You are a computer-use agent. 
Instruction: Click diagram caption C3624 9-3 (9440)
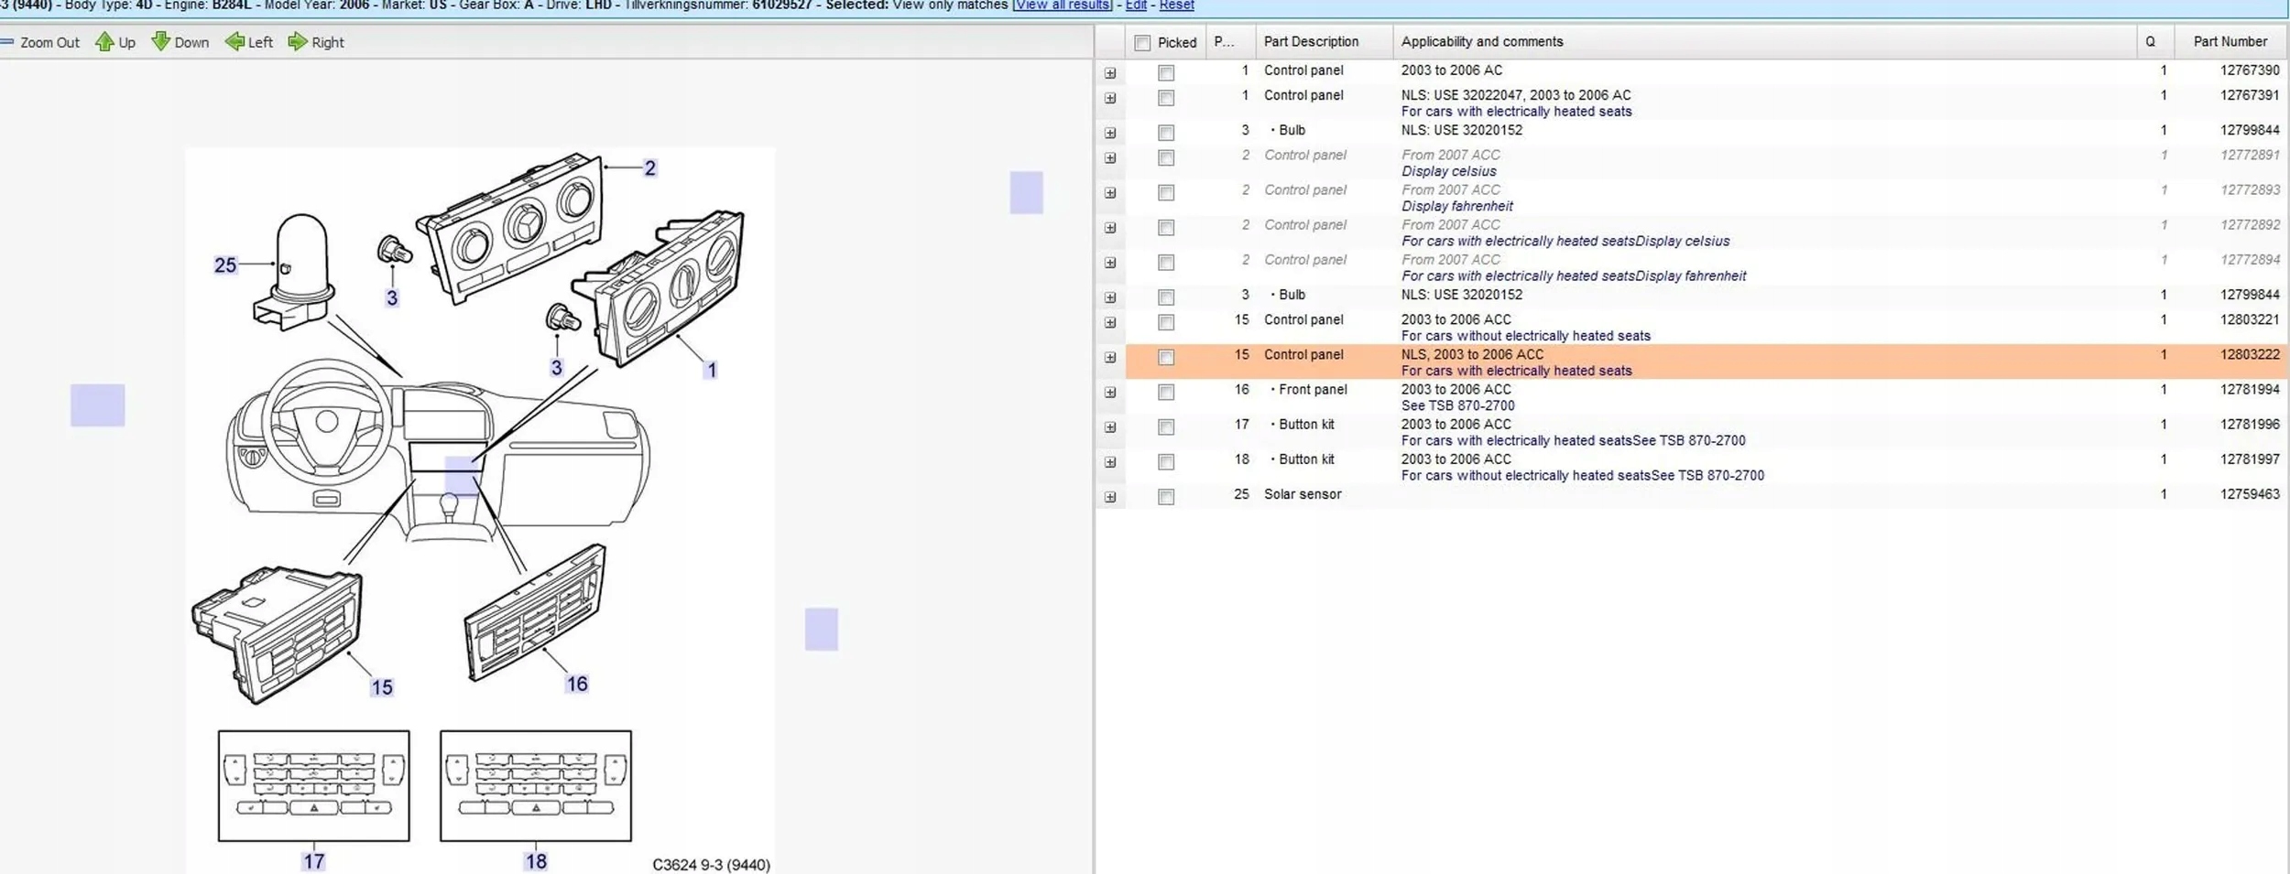point(711,866)
